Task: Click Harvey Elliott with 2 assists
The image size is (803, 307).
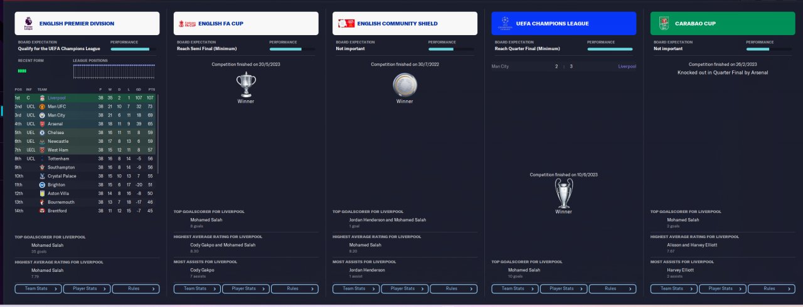Action: 681,270
